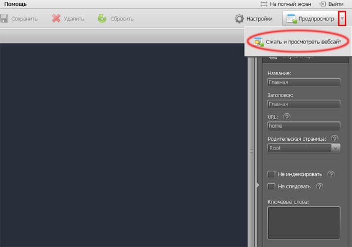Enable the 'Не индексировать' checkbox
The width and height of the screenshot is (352, 247).
[x=271, y=174]
